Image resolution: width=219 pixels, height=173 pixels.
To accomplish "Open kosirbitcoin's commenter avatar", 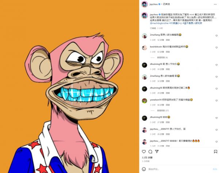I will (145, 48).
